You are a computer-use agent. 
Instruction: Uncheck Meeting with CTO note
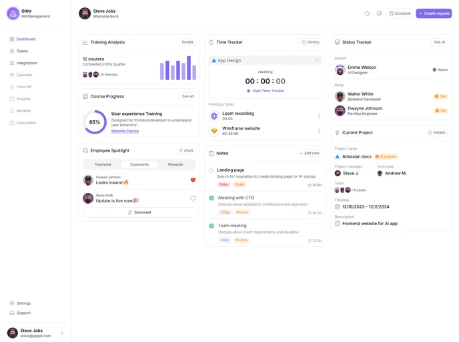[211, 198]
